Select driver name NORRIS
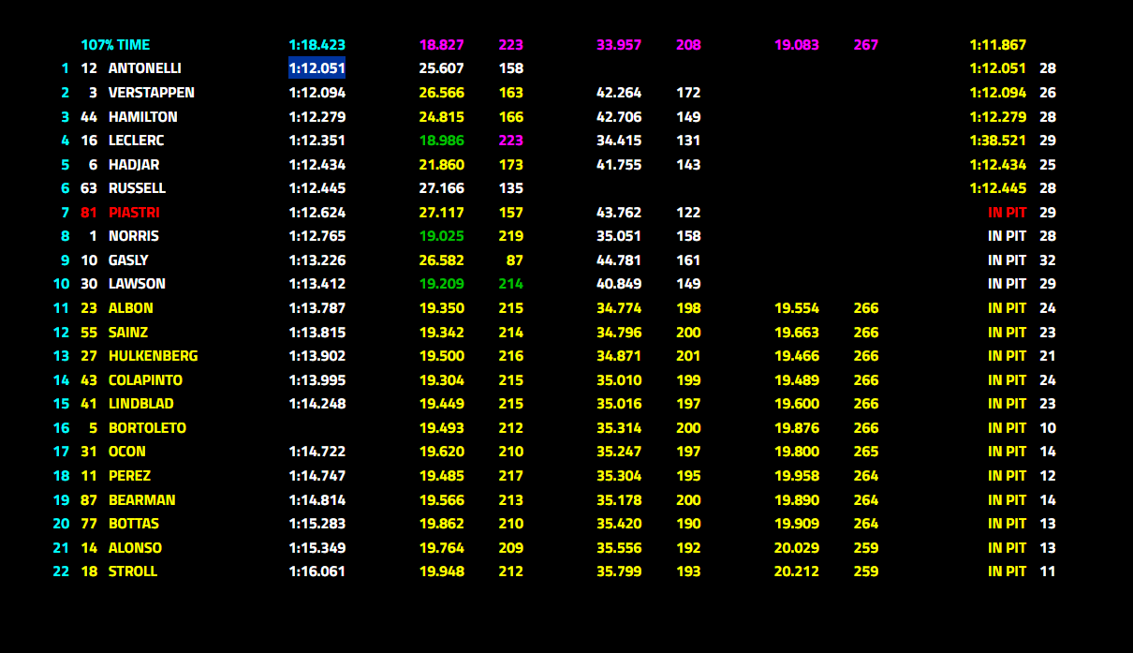This screenshot has height=653, width=1133. coord(134,236)
